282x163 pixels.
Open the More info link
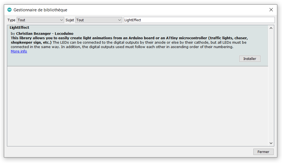pos(19,51)
